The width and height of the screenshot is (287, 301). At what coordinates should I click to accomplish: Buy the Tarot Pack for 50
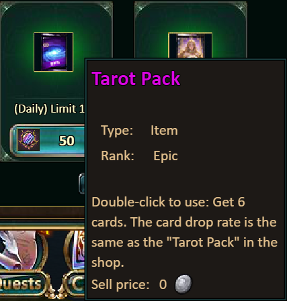click(48, 140)
